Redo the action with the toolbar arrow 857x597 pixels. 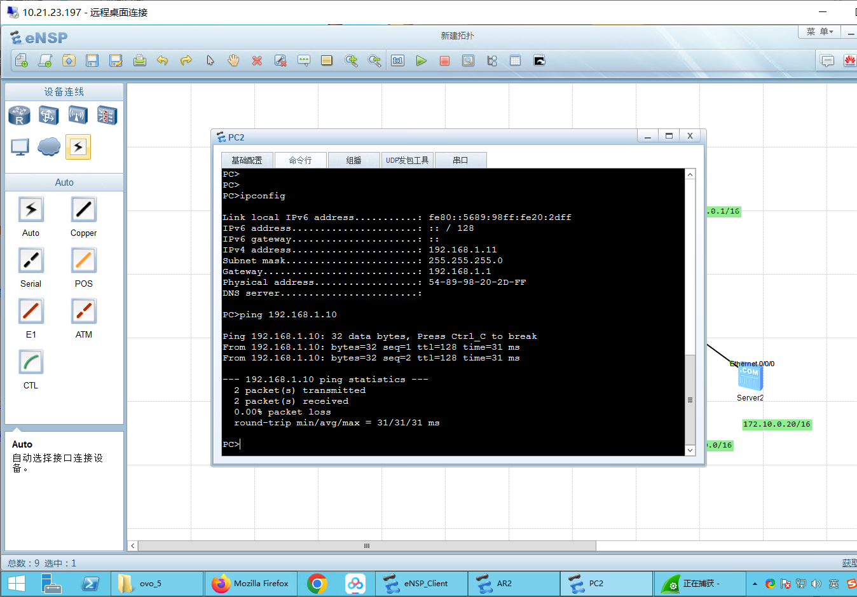(x=186, y=60)
